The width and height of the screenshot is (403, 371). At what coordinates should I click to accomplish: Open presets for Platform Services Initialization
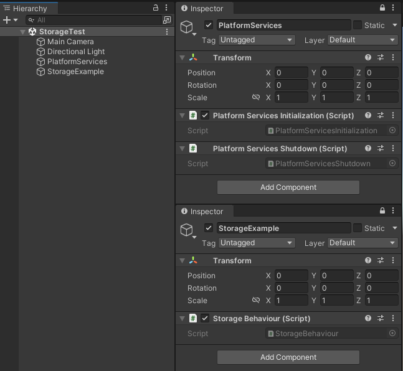pyautogui.click(x=381, y=115)
